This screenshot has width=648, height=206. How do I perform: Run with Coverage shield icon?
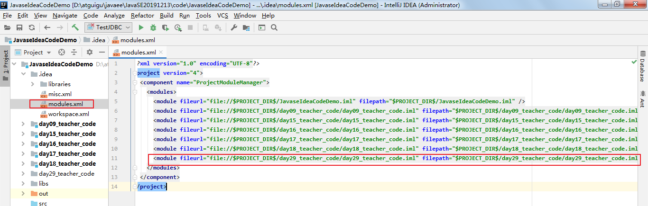pyautogui.click(x=166, y=27)
